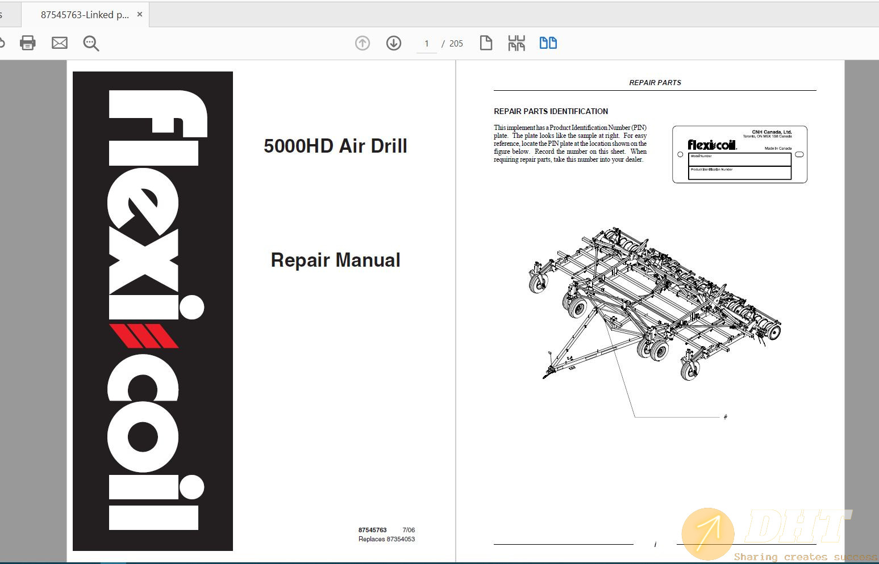Screen dimensions: 879x564
Task: Toggle facing pages display with blue icon
Action: tap(548, 43)
